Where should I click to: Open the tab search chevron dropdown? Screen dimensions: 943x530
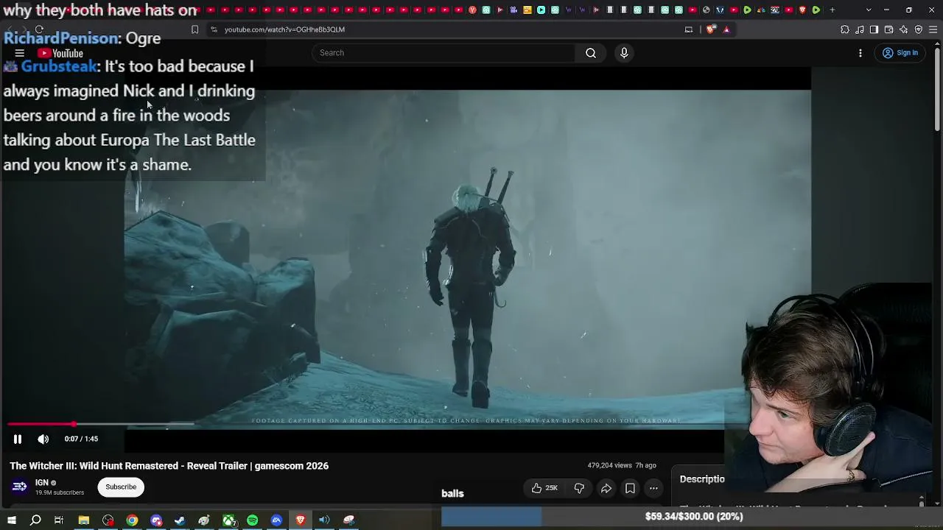tap(869, 10)
